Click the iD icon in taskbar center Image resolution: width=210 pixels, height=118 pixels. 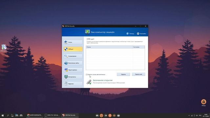pos(118,115)
